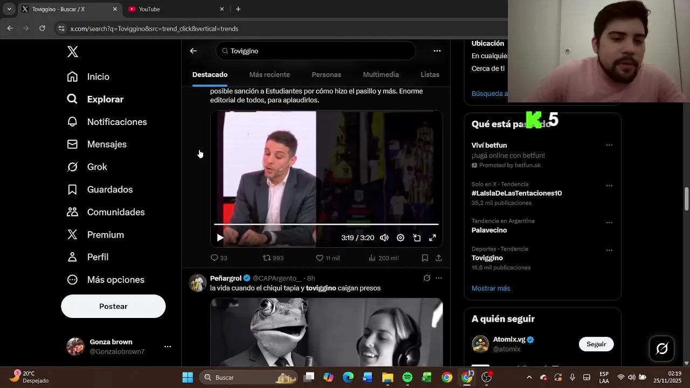Like the post with 11 mil likes
690x388 pixels.
tap(328, 258)
